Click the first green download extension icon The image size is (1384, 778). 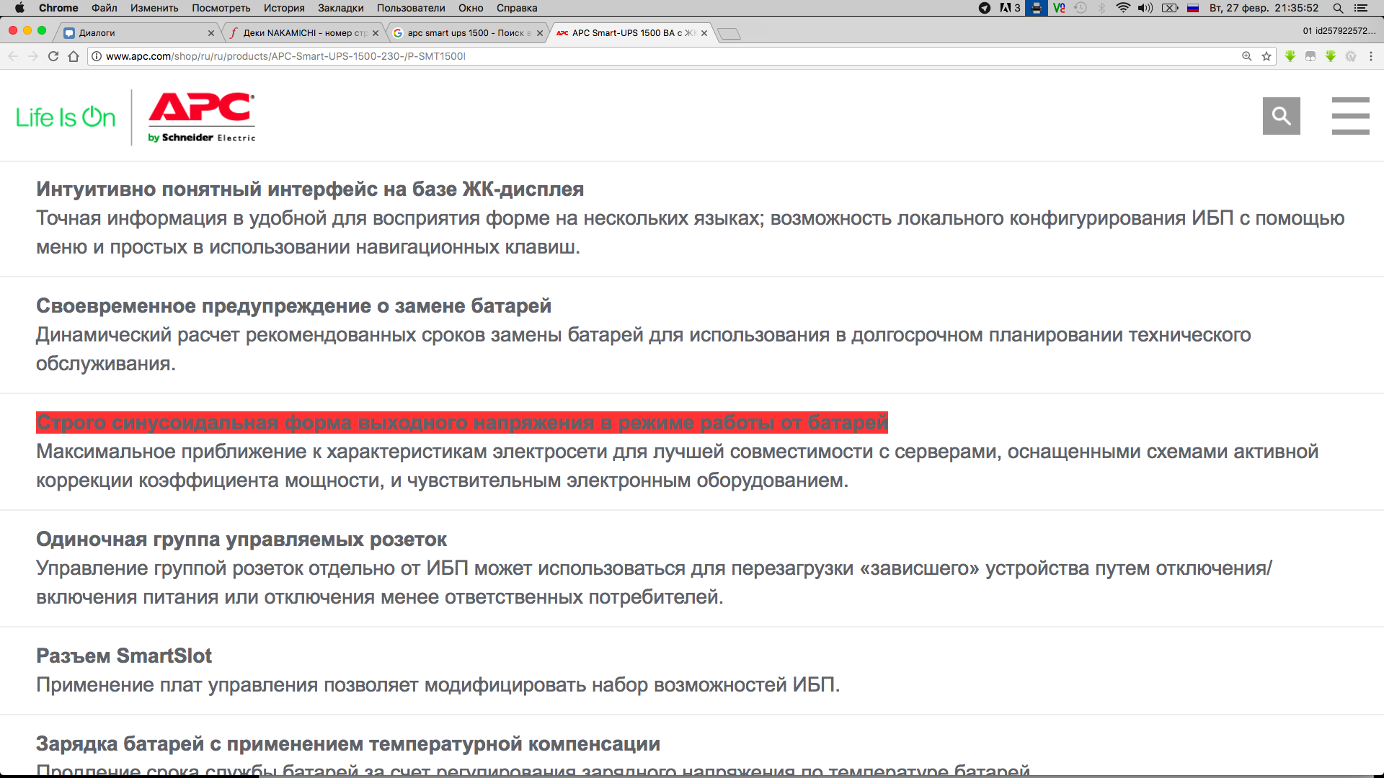tap(1290, 56)
